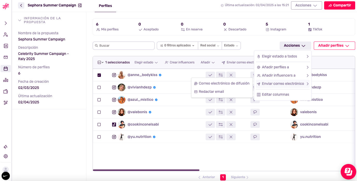The width and height of the screenshot is (357, 181).
Task: Uncheck the @anne_bodykiss row checkbox
Action: [99, 75]
